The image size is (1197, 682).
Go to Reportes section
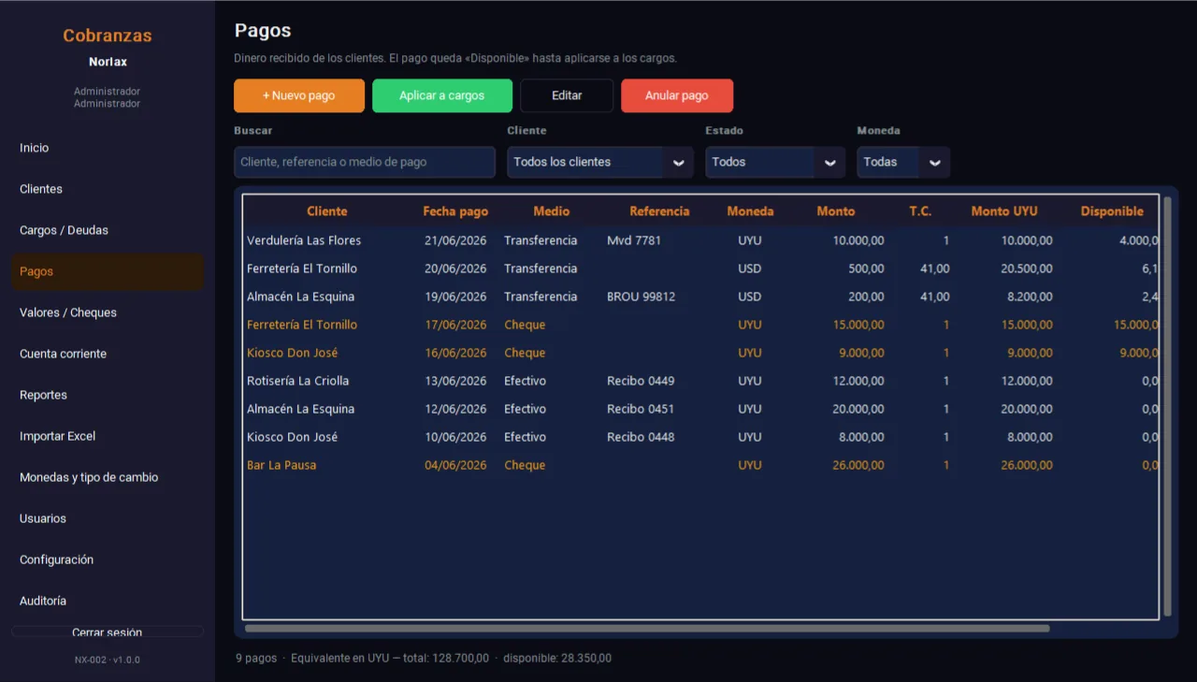[x=108, y=395]
